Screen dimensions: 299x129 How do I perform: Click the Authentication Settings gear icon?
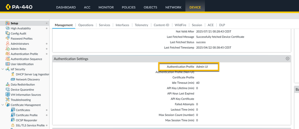point(287,59)
